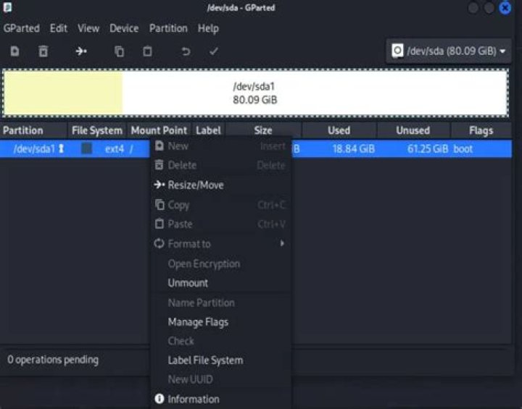Click the Delete partition toolbar trash icon

(x=43, y=51)
